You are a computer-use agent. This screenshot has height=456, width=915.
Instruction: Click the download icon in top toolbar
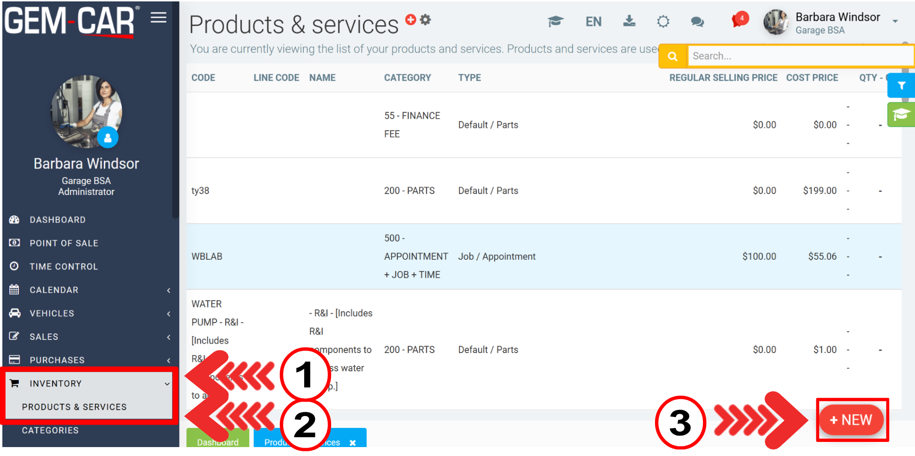(629, 21)
